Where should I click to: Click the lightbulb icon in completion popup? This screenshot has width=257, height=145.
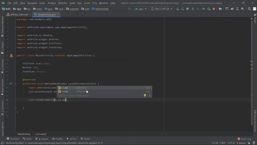tap(145, 95)
